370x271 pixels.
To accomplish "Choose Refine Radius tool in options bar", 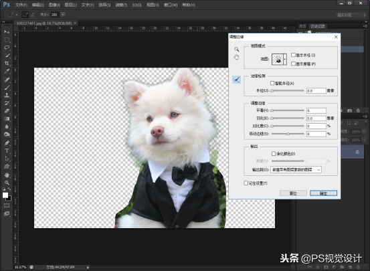I will point(25,15).
